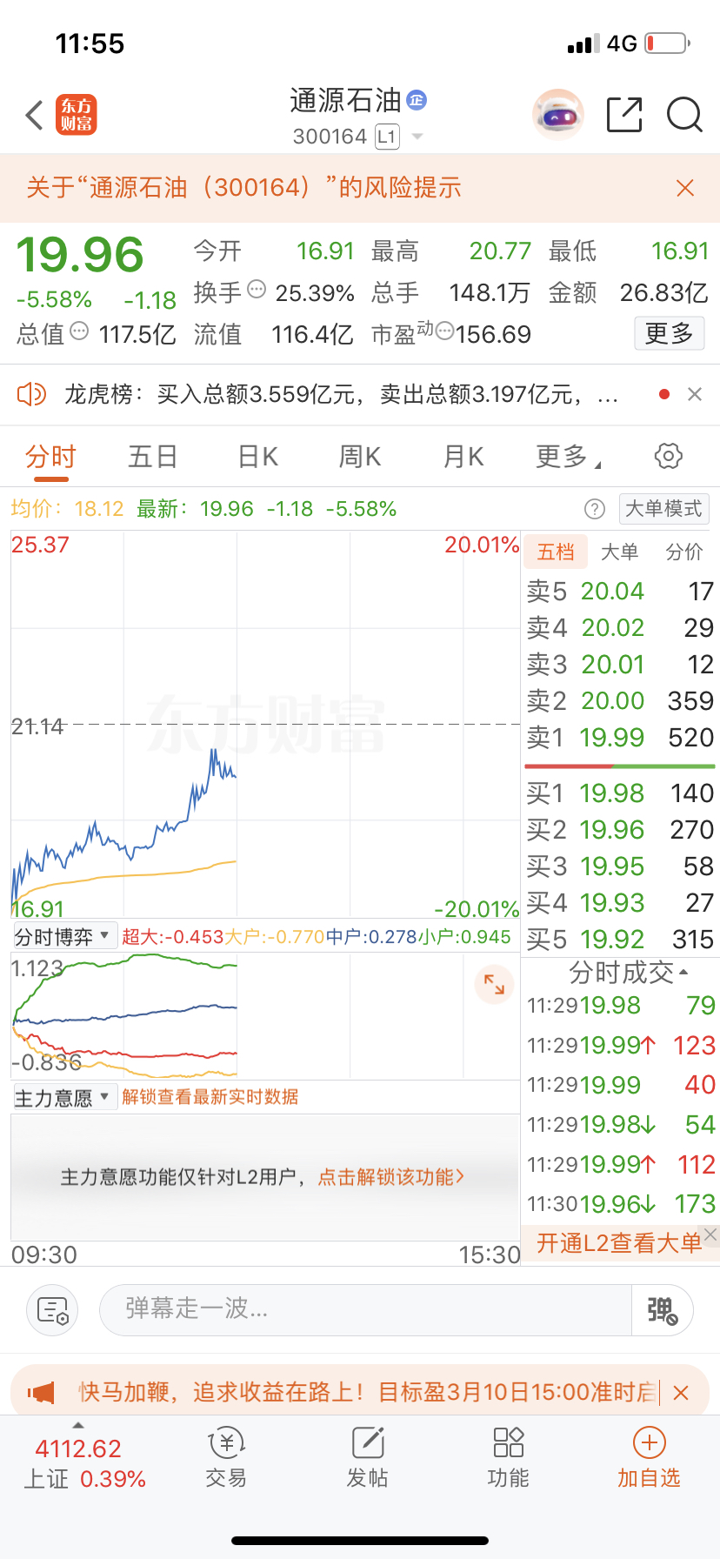Click 点击解锁该功能 link
720x1559 pixels.
pyautogui.click(x=391, y=1177)
